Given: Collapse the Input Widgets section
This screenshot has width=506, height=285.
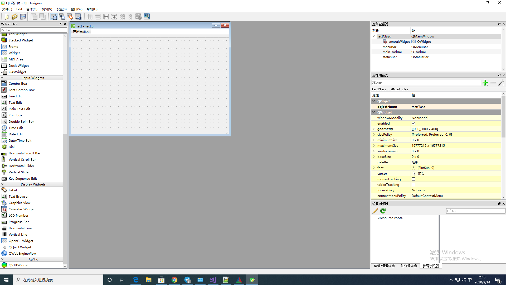Looking at the screenshot, I should click(x=2, y=78).
